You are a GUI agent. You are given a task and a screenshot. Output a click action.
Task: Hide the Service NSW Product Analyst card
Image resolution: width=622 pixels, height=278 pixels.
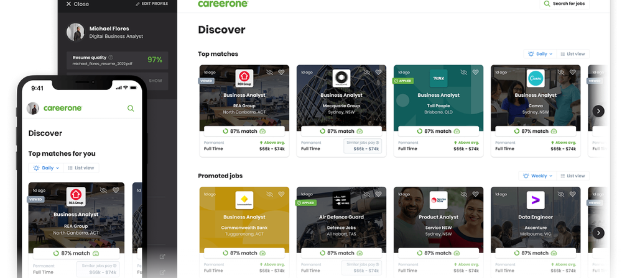pos(464,194)
